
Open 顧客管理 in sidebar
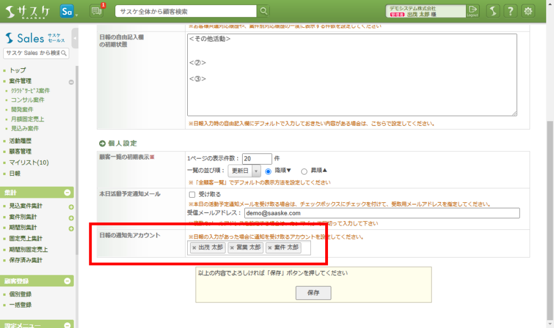[x=20, y=151]
